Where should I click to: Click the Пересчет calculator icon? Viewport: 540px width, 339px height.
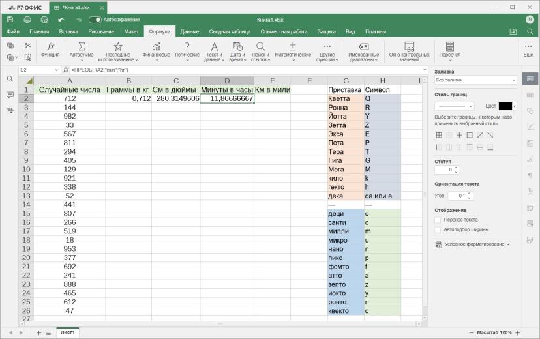pos(450,46)
